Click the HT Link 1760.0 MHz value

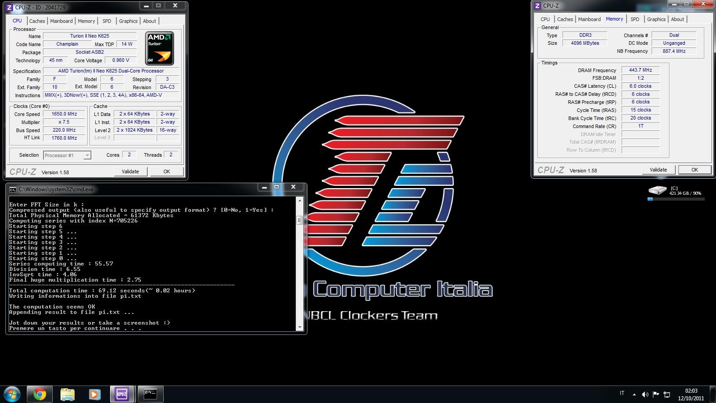(x=64, y=138)
